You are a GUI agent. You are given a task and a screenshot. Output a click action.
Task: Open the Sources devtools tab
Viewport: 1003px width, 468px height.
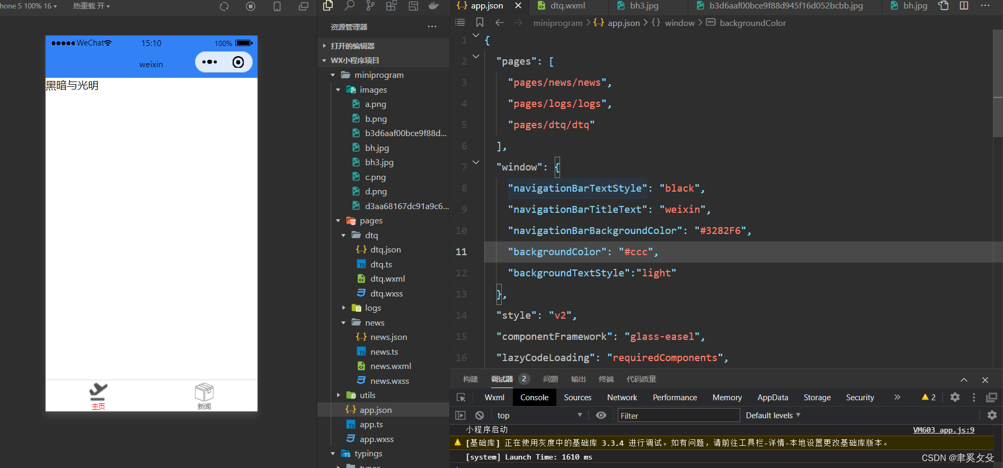click(x=578, y=398)
